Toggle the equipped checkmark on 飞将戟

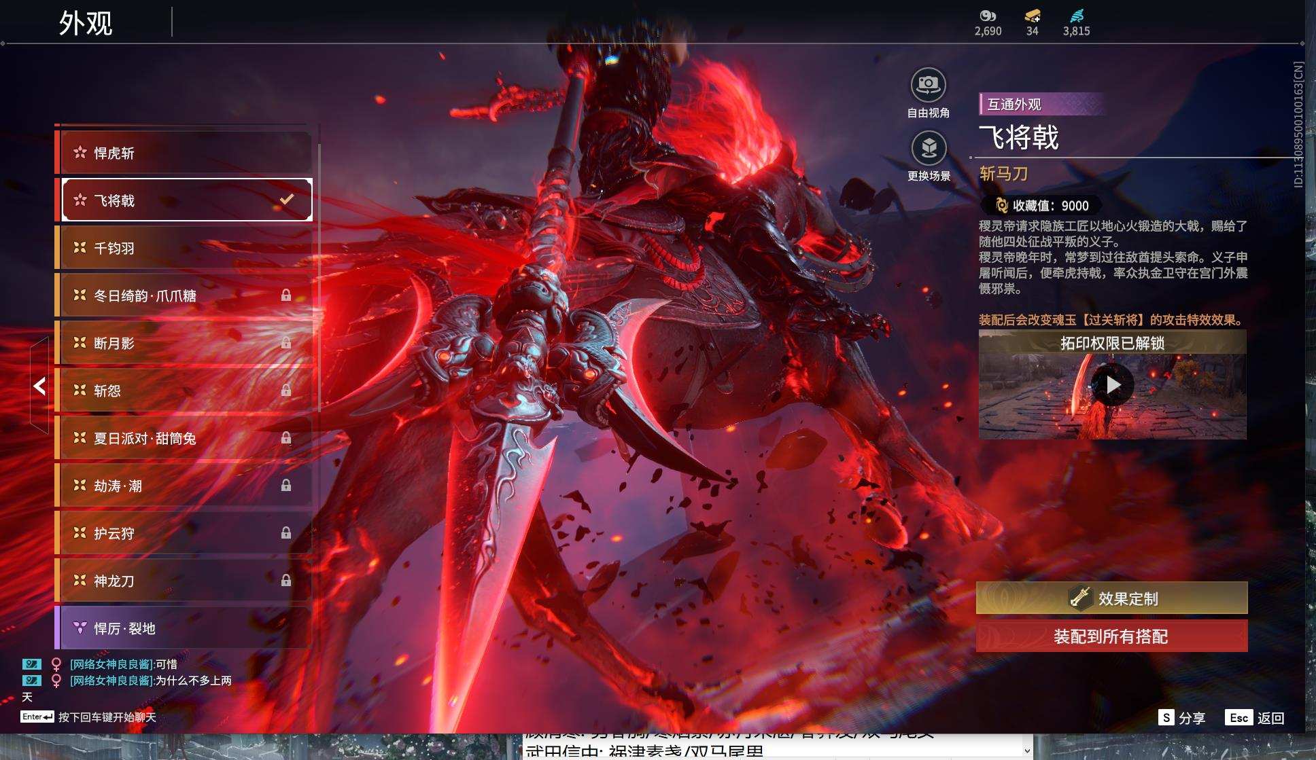287,200
